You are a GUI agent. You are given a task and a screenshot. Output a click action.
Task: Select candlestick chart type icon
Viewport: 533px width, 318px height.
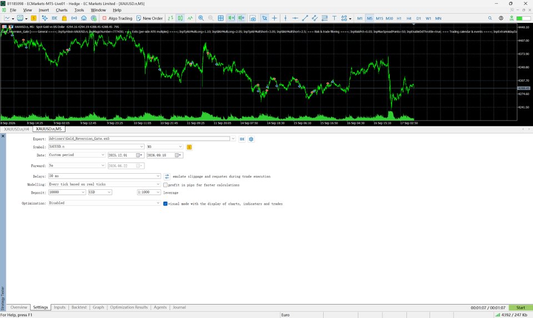[180, 18]
